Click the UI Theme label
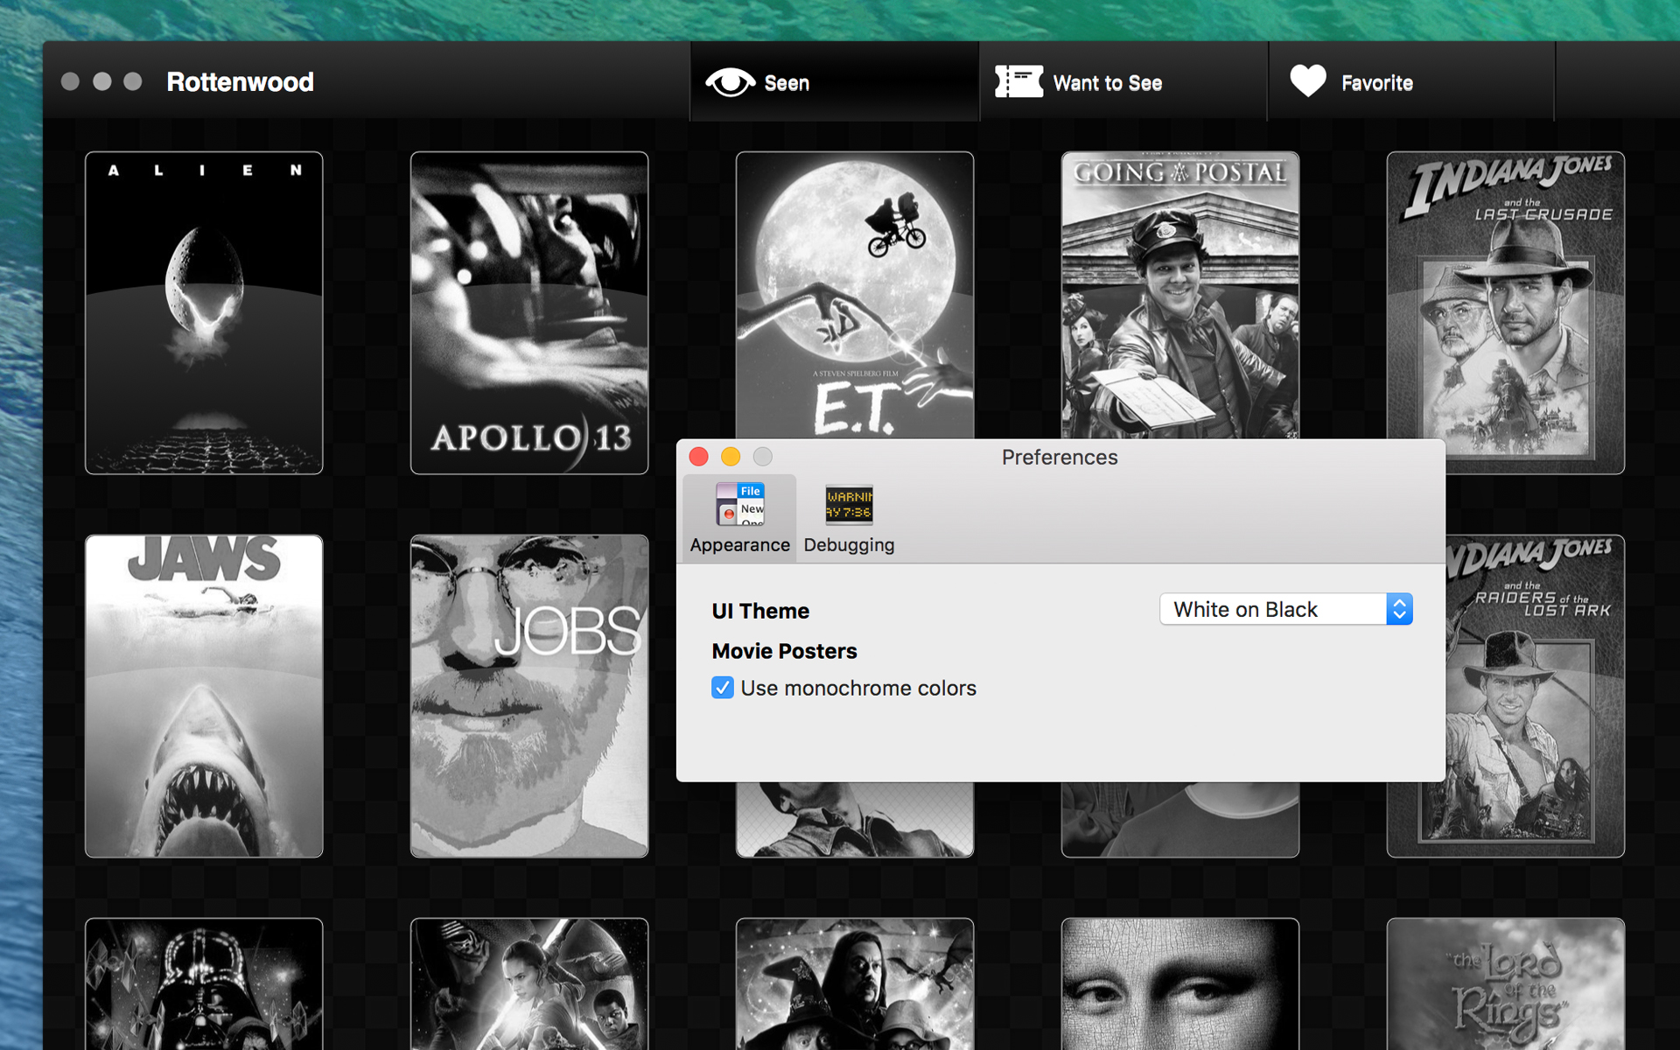 tap(760, 611)
